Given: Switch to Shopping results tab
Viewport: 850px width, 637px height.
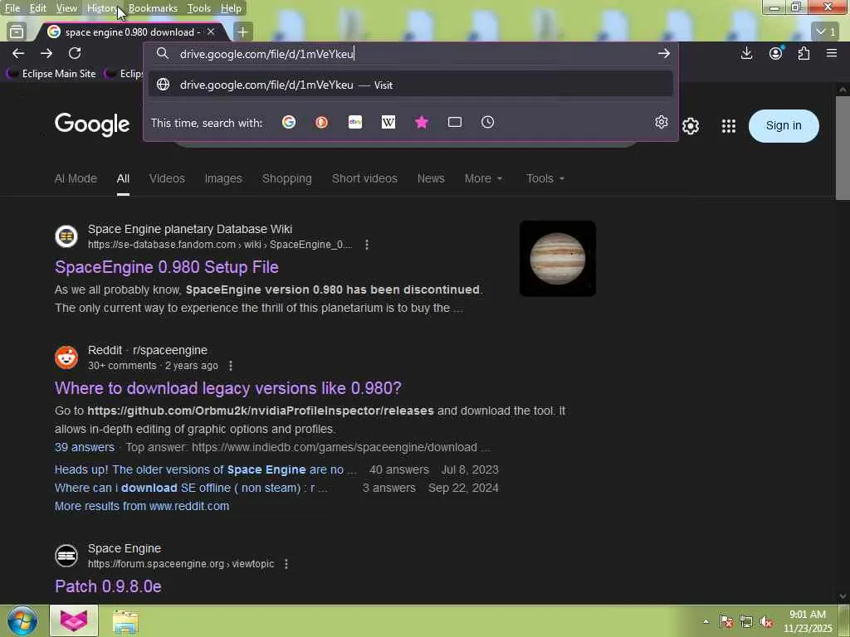Looking at the screenshot, I should point(286,178).
